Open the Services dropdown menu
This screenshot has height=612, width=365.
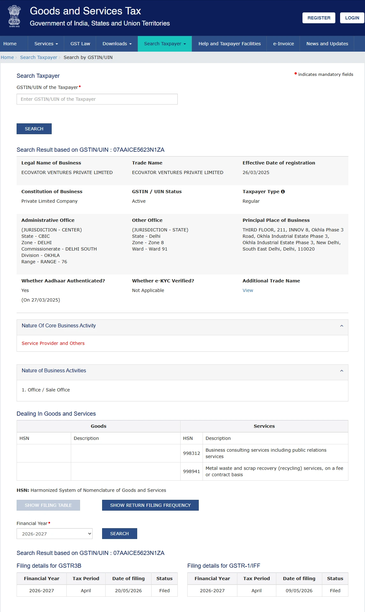tap(46, 44)
